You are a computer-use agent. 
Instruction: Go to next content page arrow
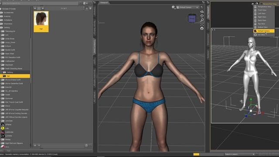[43, 8]
